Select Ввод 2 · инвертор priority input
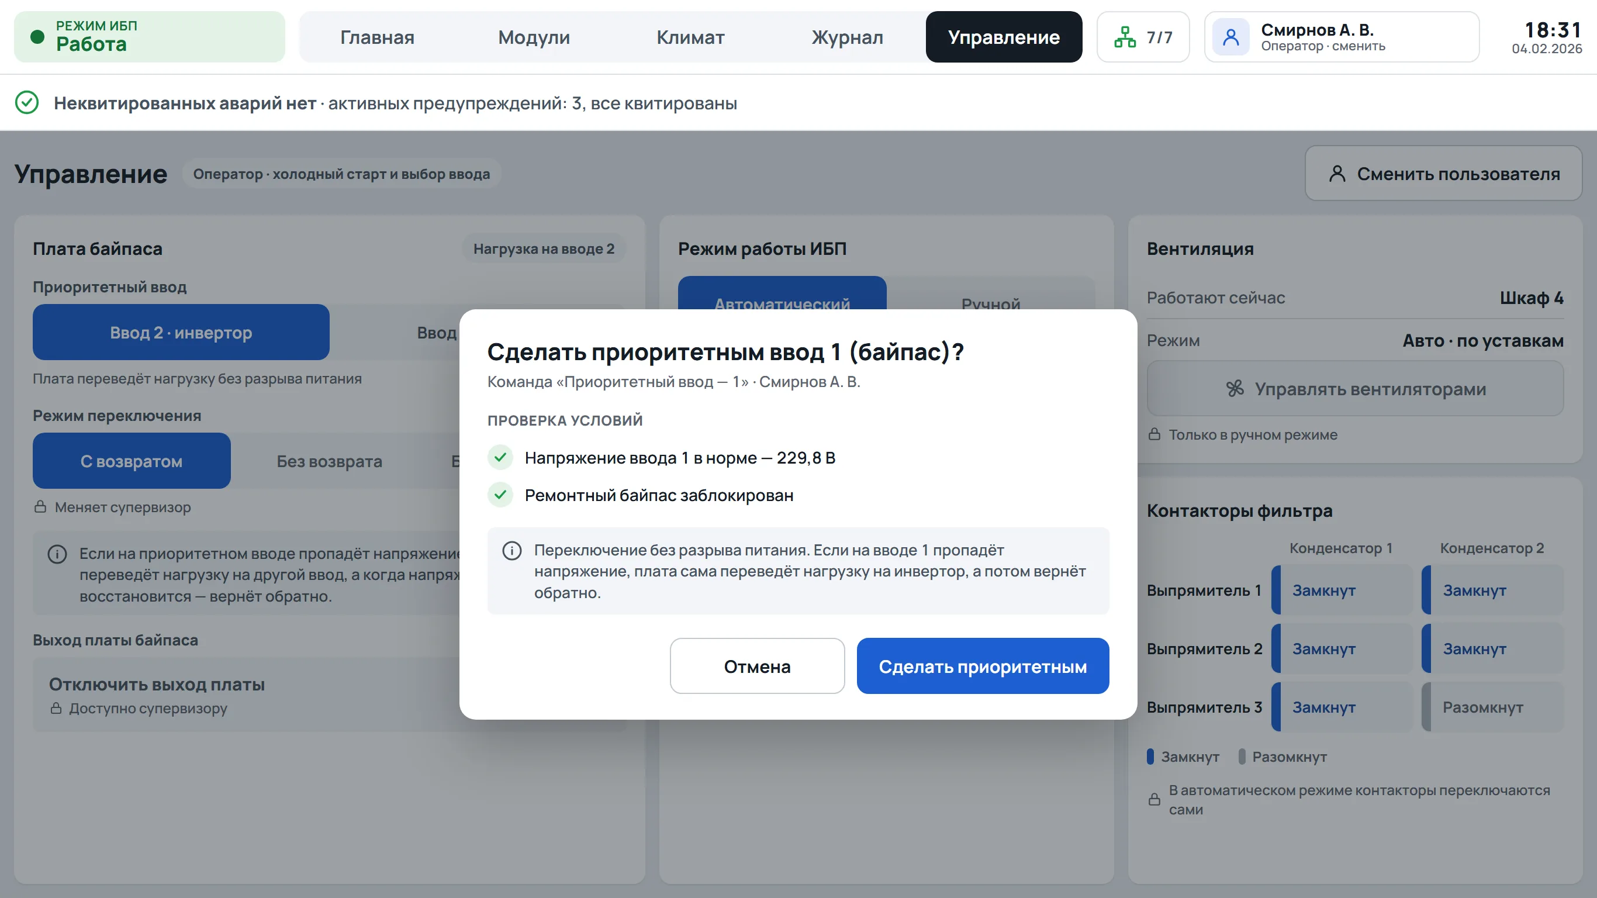Screen dimensions: 1597x898 click(x=181, y=333)
